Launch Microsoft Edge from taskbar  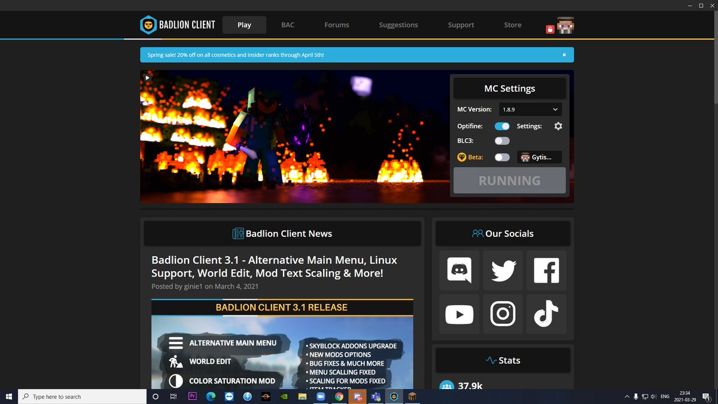(x=211, y=396)
